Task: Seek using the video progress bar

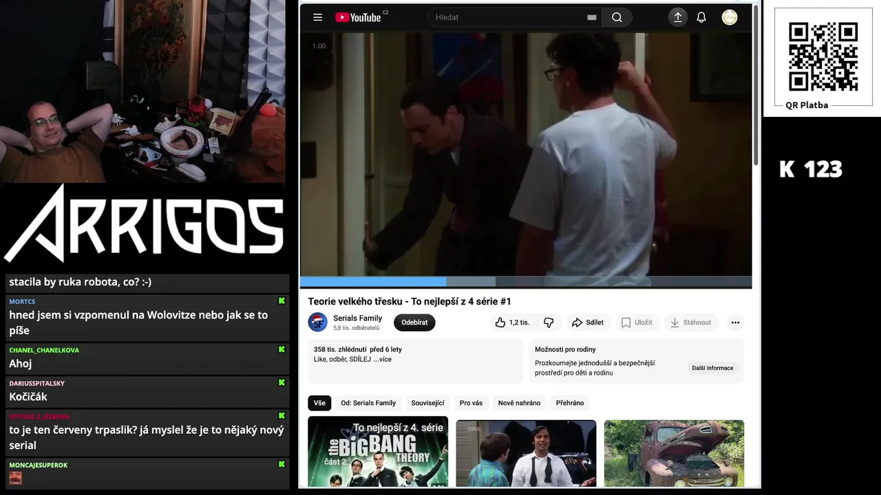Action: coord(526,282)
